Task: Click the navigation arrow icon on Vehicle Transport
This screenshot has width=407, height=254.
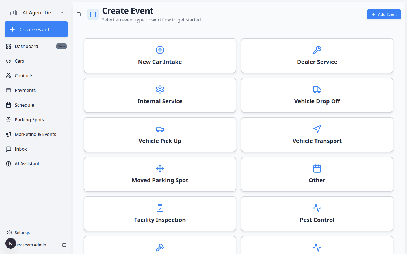Action: (x=317, y=129)
